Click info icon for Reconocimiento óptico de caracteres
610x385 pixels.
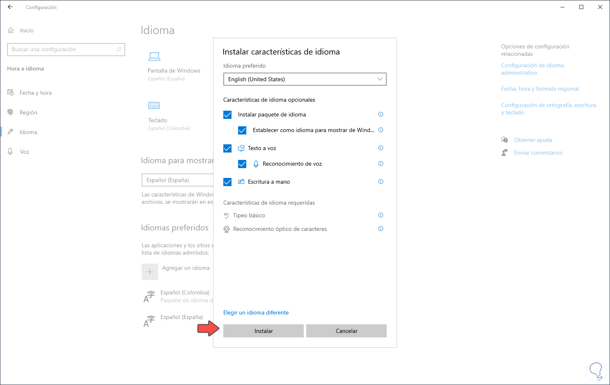[381, 229]
